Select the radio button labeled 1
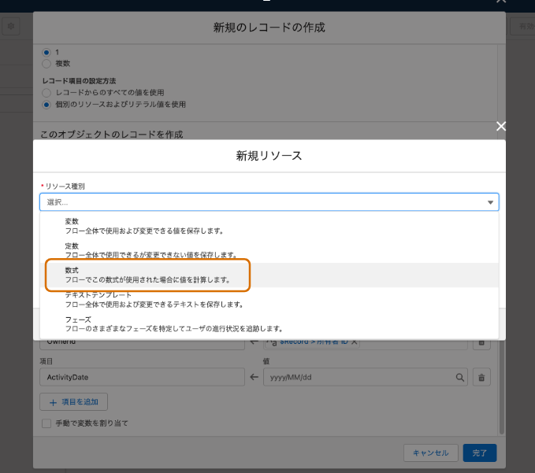Viewport: 535px width, 473px height. (46, 53)
